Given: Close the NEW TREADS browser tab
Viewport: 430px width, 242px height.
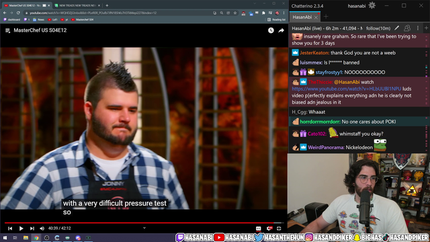Looking at the screenshot, I should click(99, 5).
